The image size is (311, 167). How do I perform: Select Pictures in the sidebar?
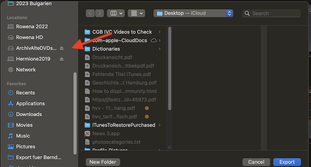coord(25,147)
